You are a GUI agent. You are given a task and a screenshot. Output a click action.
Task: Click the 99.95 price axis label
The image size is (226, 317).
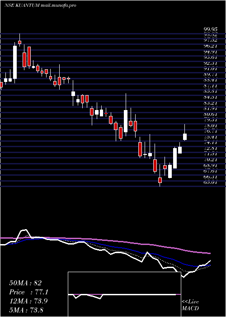point(211,30)
